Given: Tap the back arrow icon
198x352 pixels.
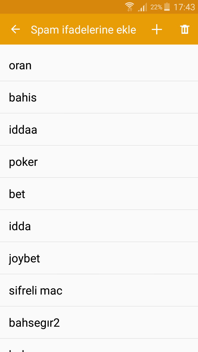Looking at the screenshot, I should (x=15, y=29).
